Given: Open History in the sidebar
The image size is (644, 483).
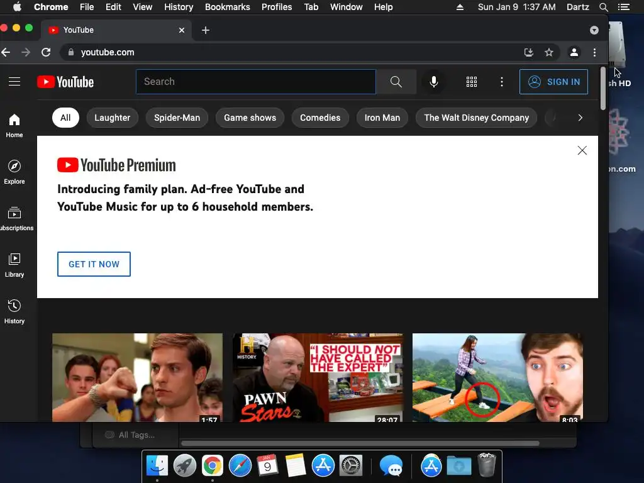Looking at the screenshot, I should click(14, 312).
